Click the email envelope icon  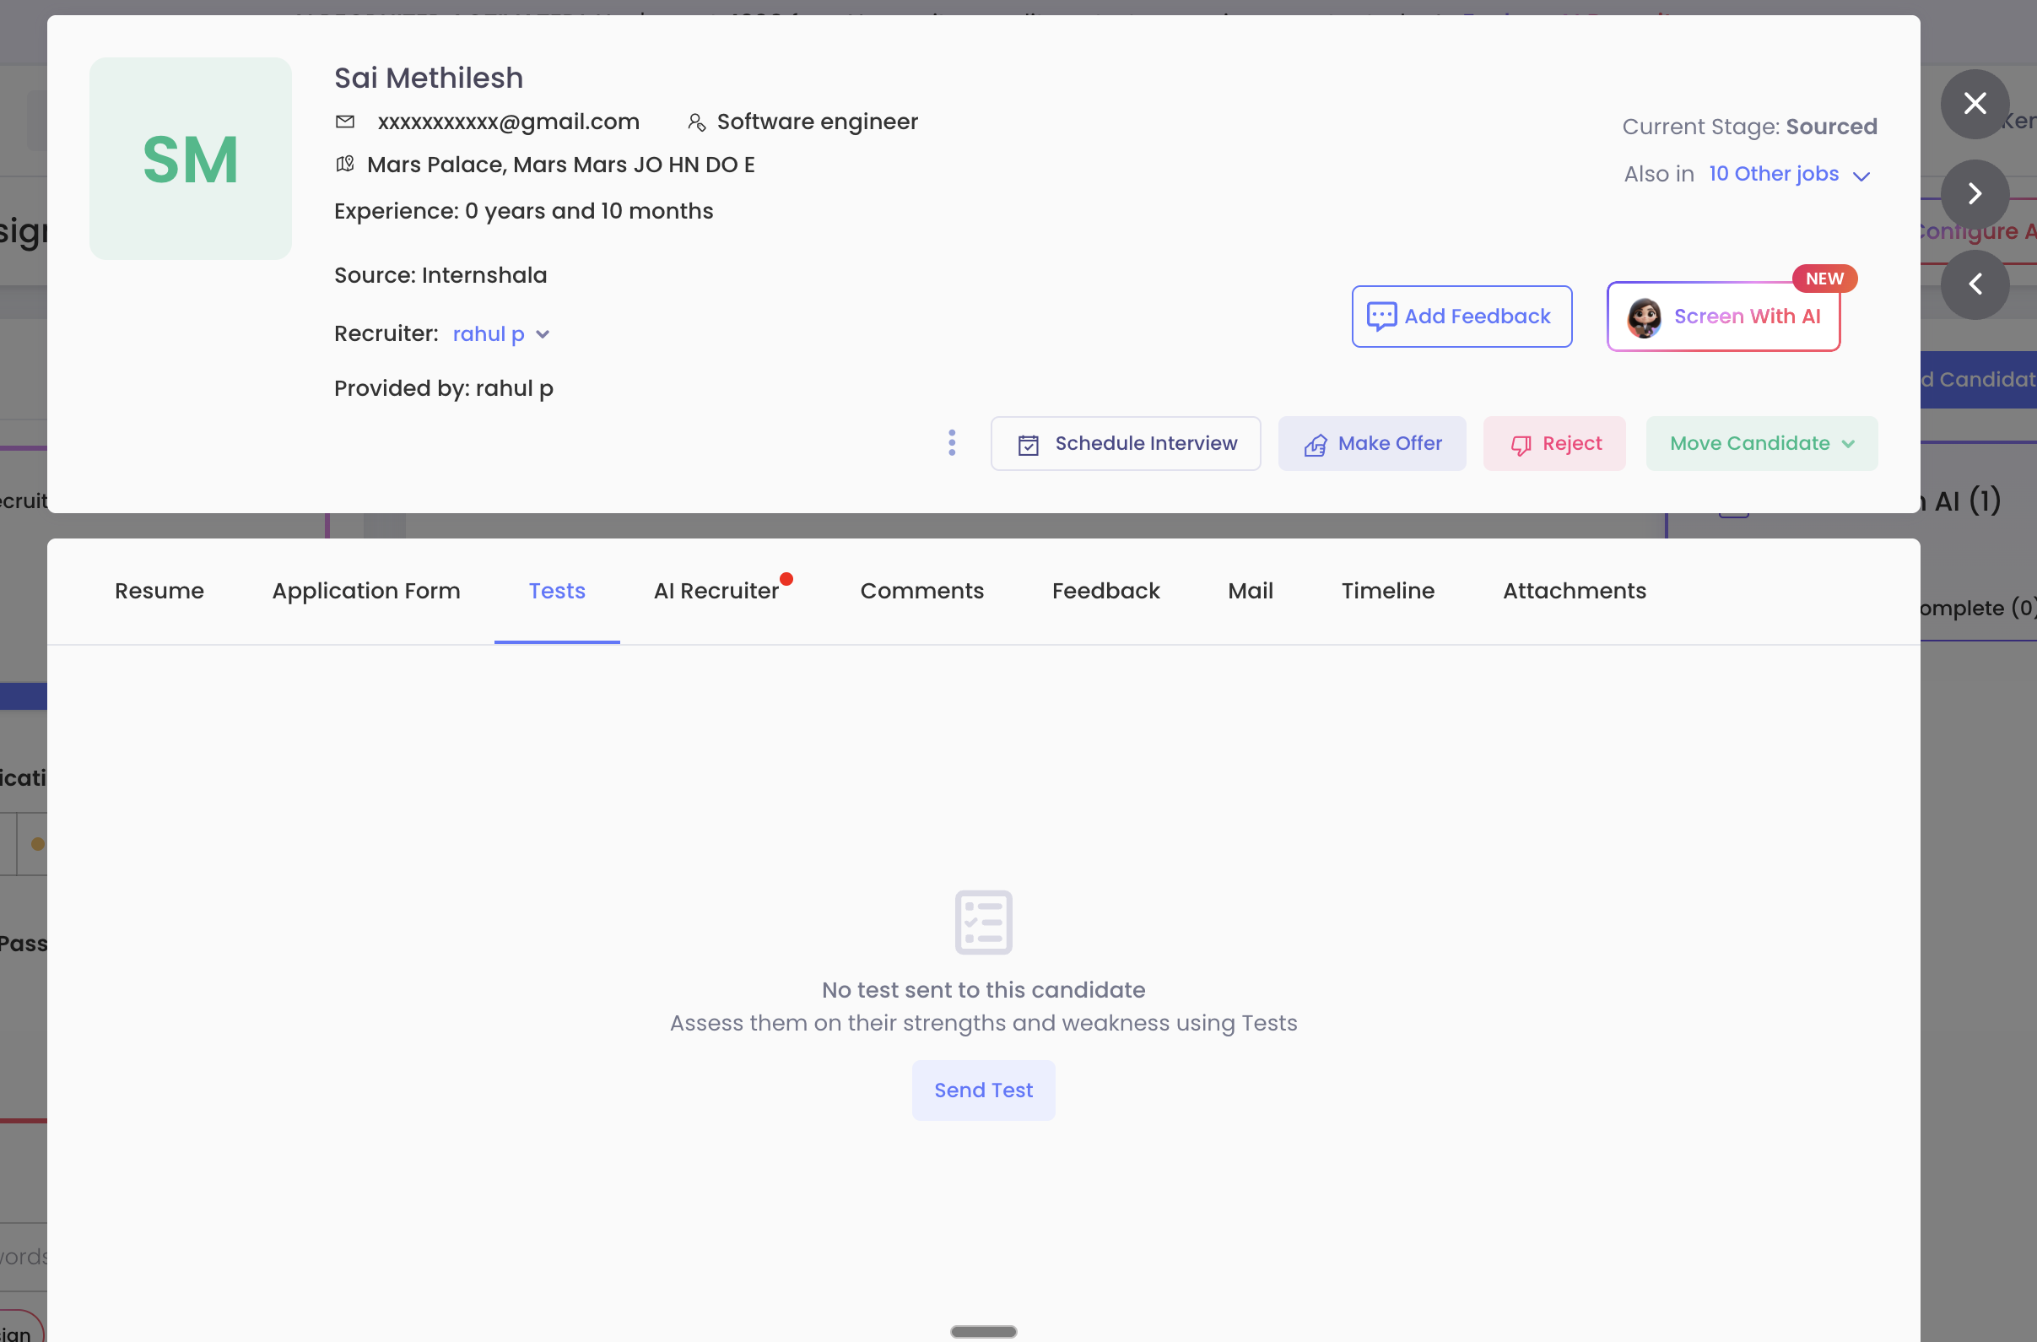pos(345,122)
